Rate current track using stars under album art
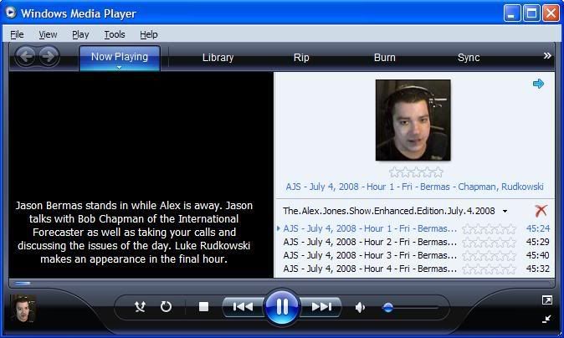Viewport: 564px width, 338px height. [416, 172]
